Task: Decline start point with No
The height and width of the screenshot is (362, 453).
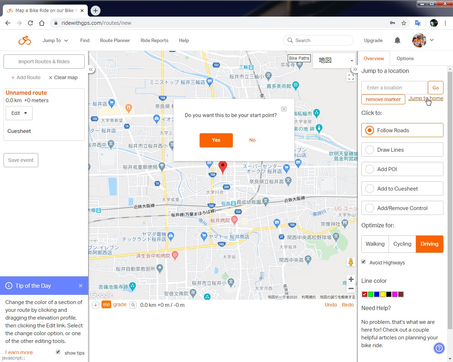Action: pyautogui.click(x=252, y=140)
